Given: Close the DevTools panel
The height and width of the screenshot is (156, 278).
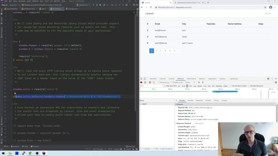Looking at the screenshot, I should 276,79.
